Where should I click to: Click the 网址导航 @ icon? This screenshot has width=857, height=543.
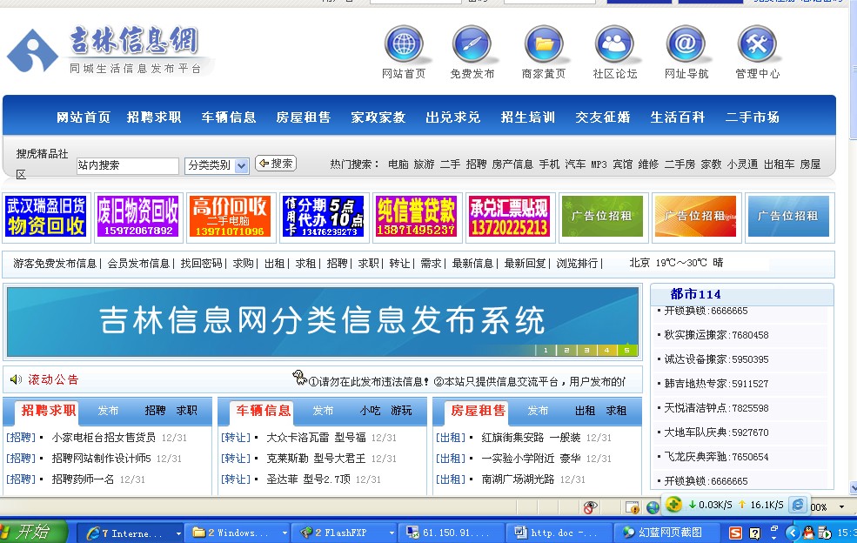pos(686,44)
